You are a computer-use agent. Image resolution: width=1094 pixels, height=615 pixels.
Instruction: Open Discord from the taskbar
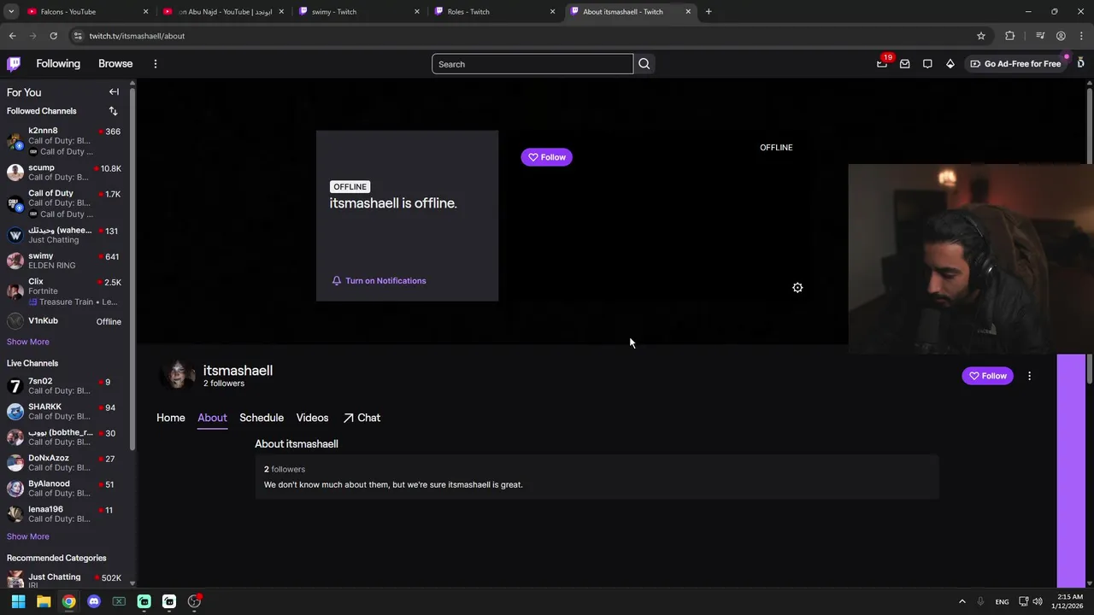[x=94, y=601]
